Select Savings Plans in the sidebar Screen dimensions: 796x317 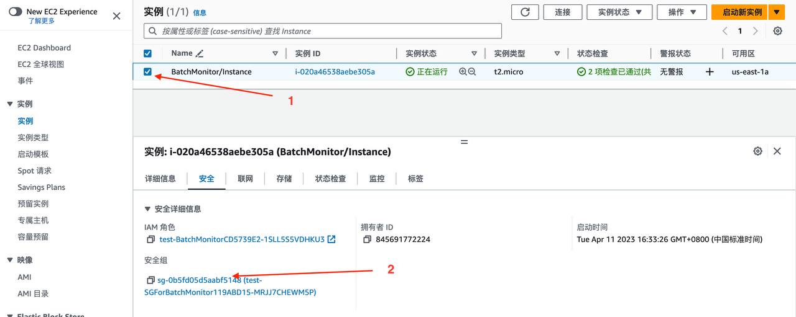tap(41, 187)
